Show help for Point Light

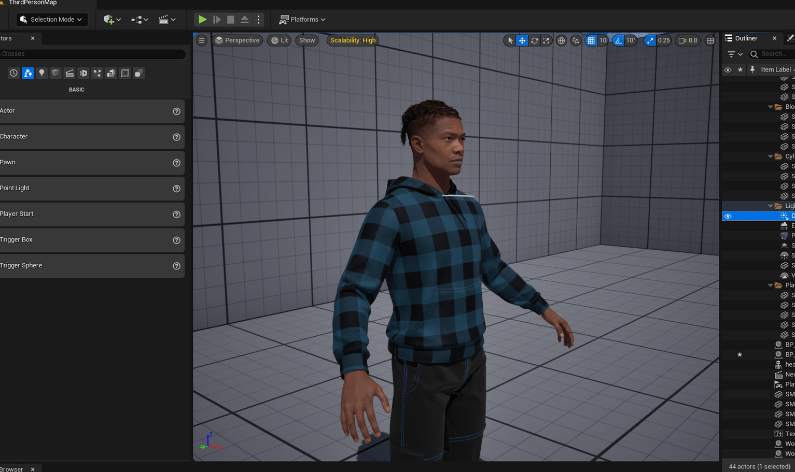point(176,189)
